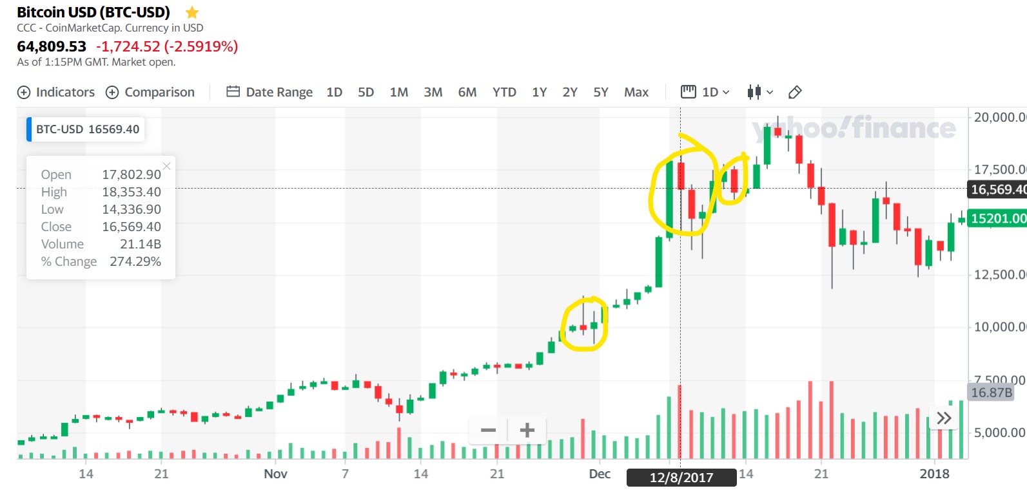
Task: Switch to YTD range
Action: pyautogui.click(x=504, y=92)
